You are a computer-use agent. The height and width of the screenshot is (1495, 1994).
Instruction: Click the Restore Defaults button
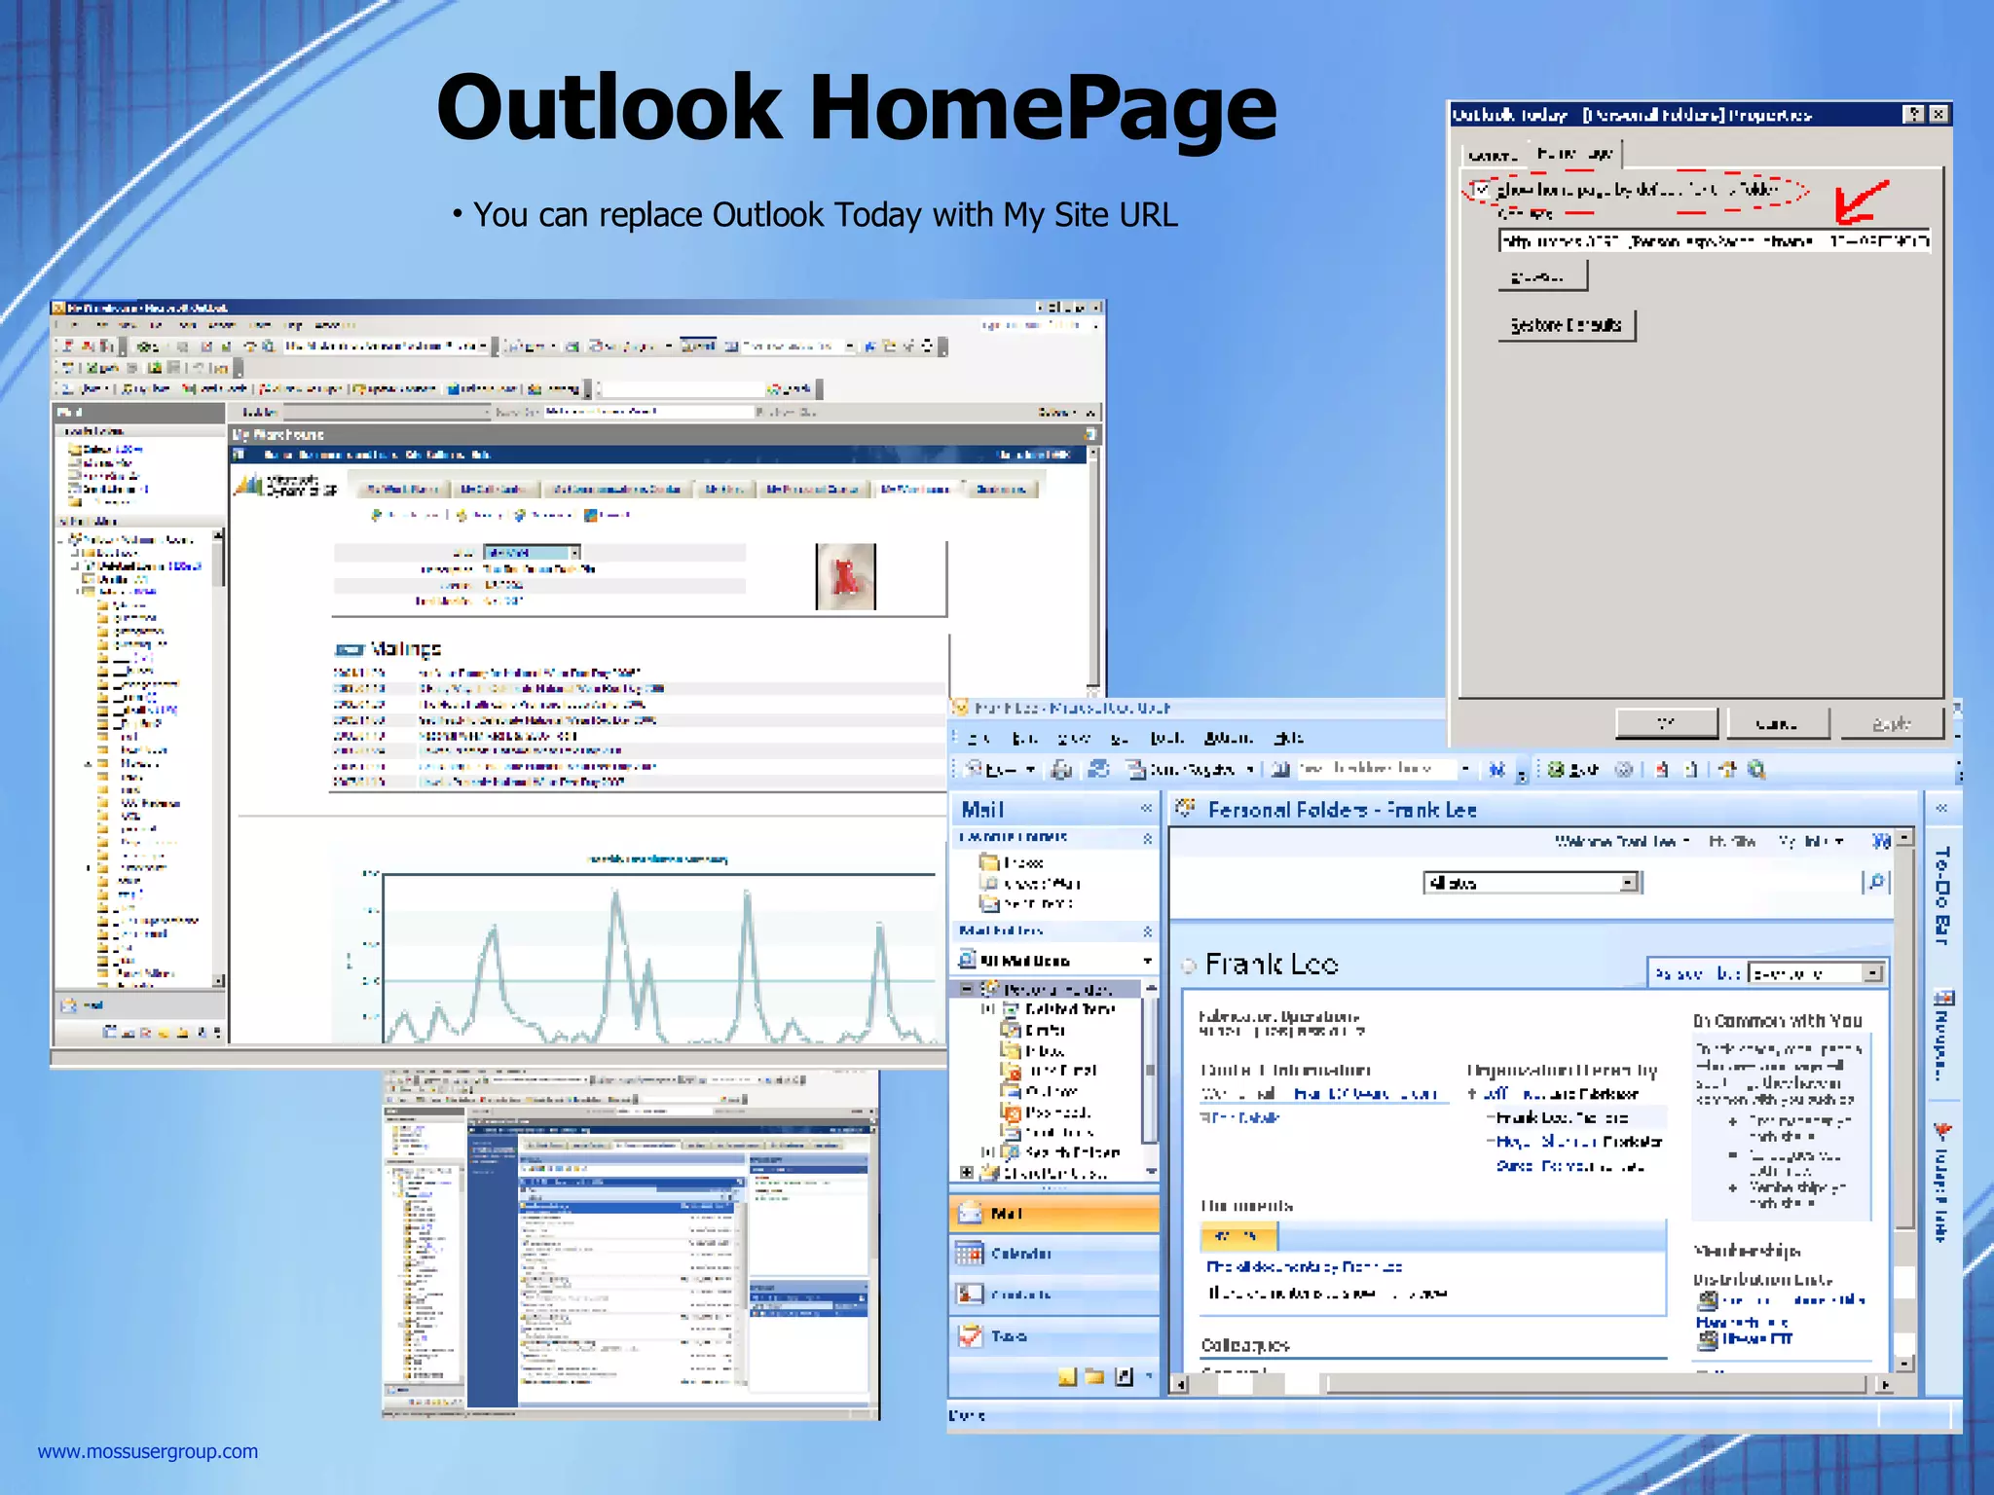click(1566, 325)
